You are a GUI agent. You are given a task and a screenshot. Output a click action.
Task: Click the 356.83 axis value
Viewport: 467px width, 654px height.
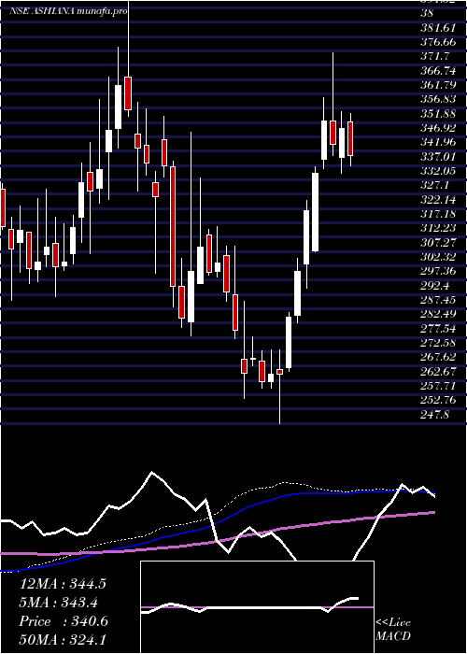[438, 100]
